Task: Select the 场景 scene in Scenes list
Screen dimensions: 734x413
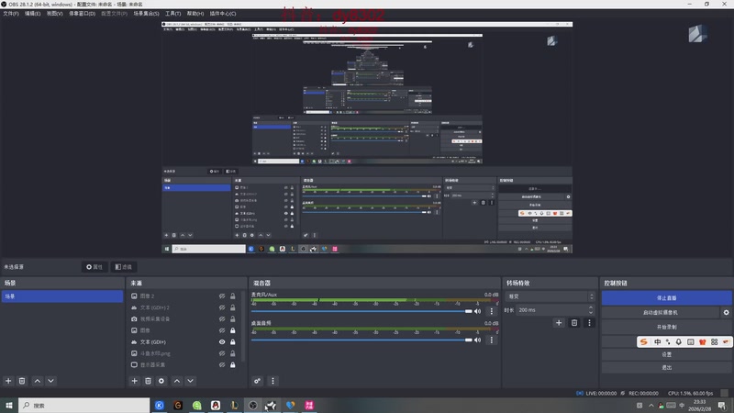Action: pos(62,296)
